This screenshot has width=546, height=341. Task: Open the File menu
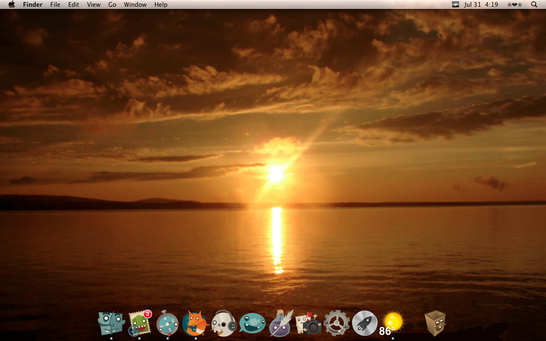click(55, 4)
